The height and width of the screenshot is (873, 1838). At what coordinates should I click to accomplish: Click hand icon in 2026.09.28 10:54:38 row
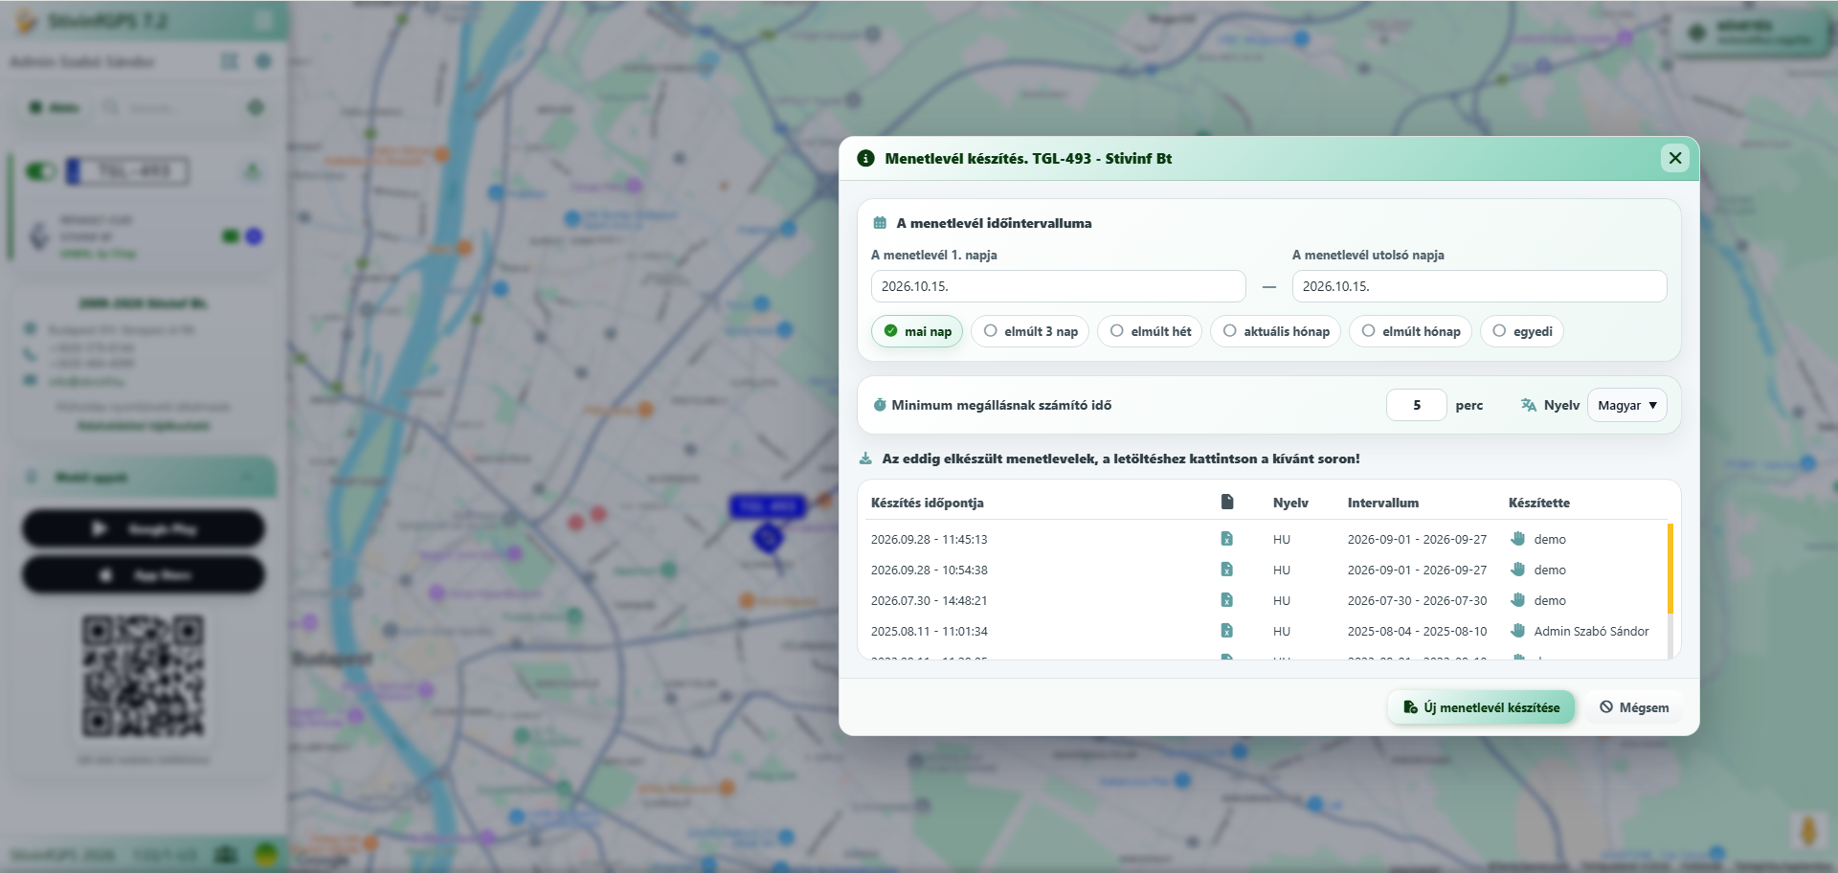coord(1517,570)
